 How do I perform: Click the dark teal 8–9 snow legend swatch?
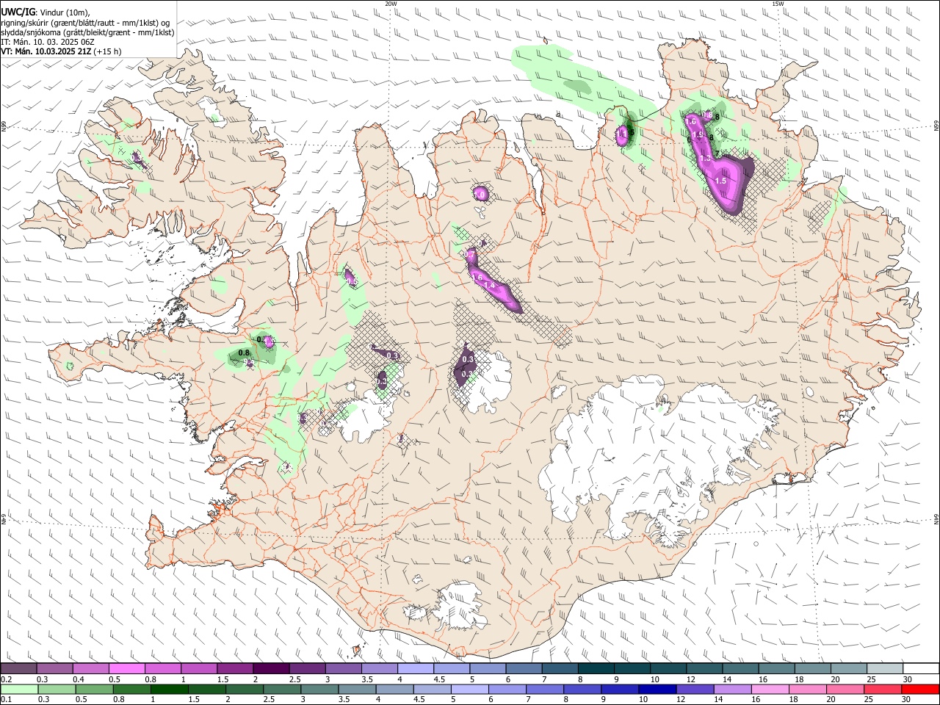[596, 669]
